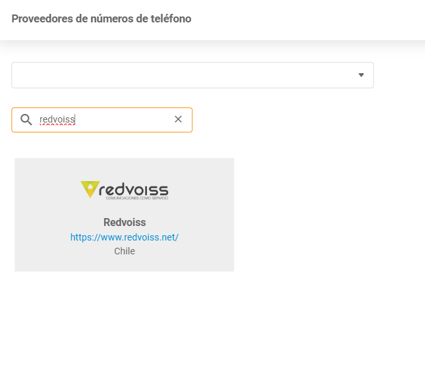Open the https://www.redvoiss.net/ link

(125, 237)
